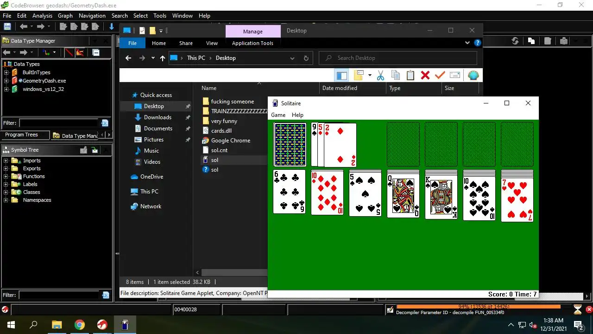Viewport: 593px width, 334px height.
Task: Select the 'very funny' folder
Action: point(224,121)
